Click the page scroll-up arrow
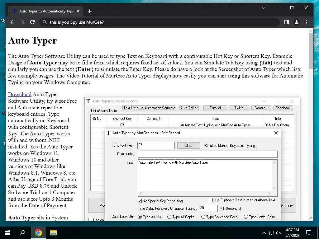This screenshot has height=239, width=319. [x=311, y=31]
